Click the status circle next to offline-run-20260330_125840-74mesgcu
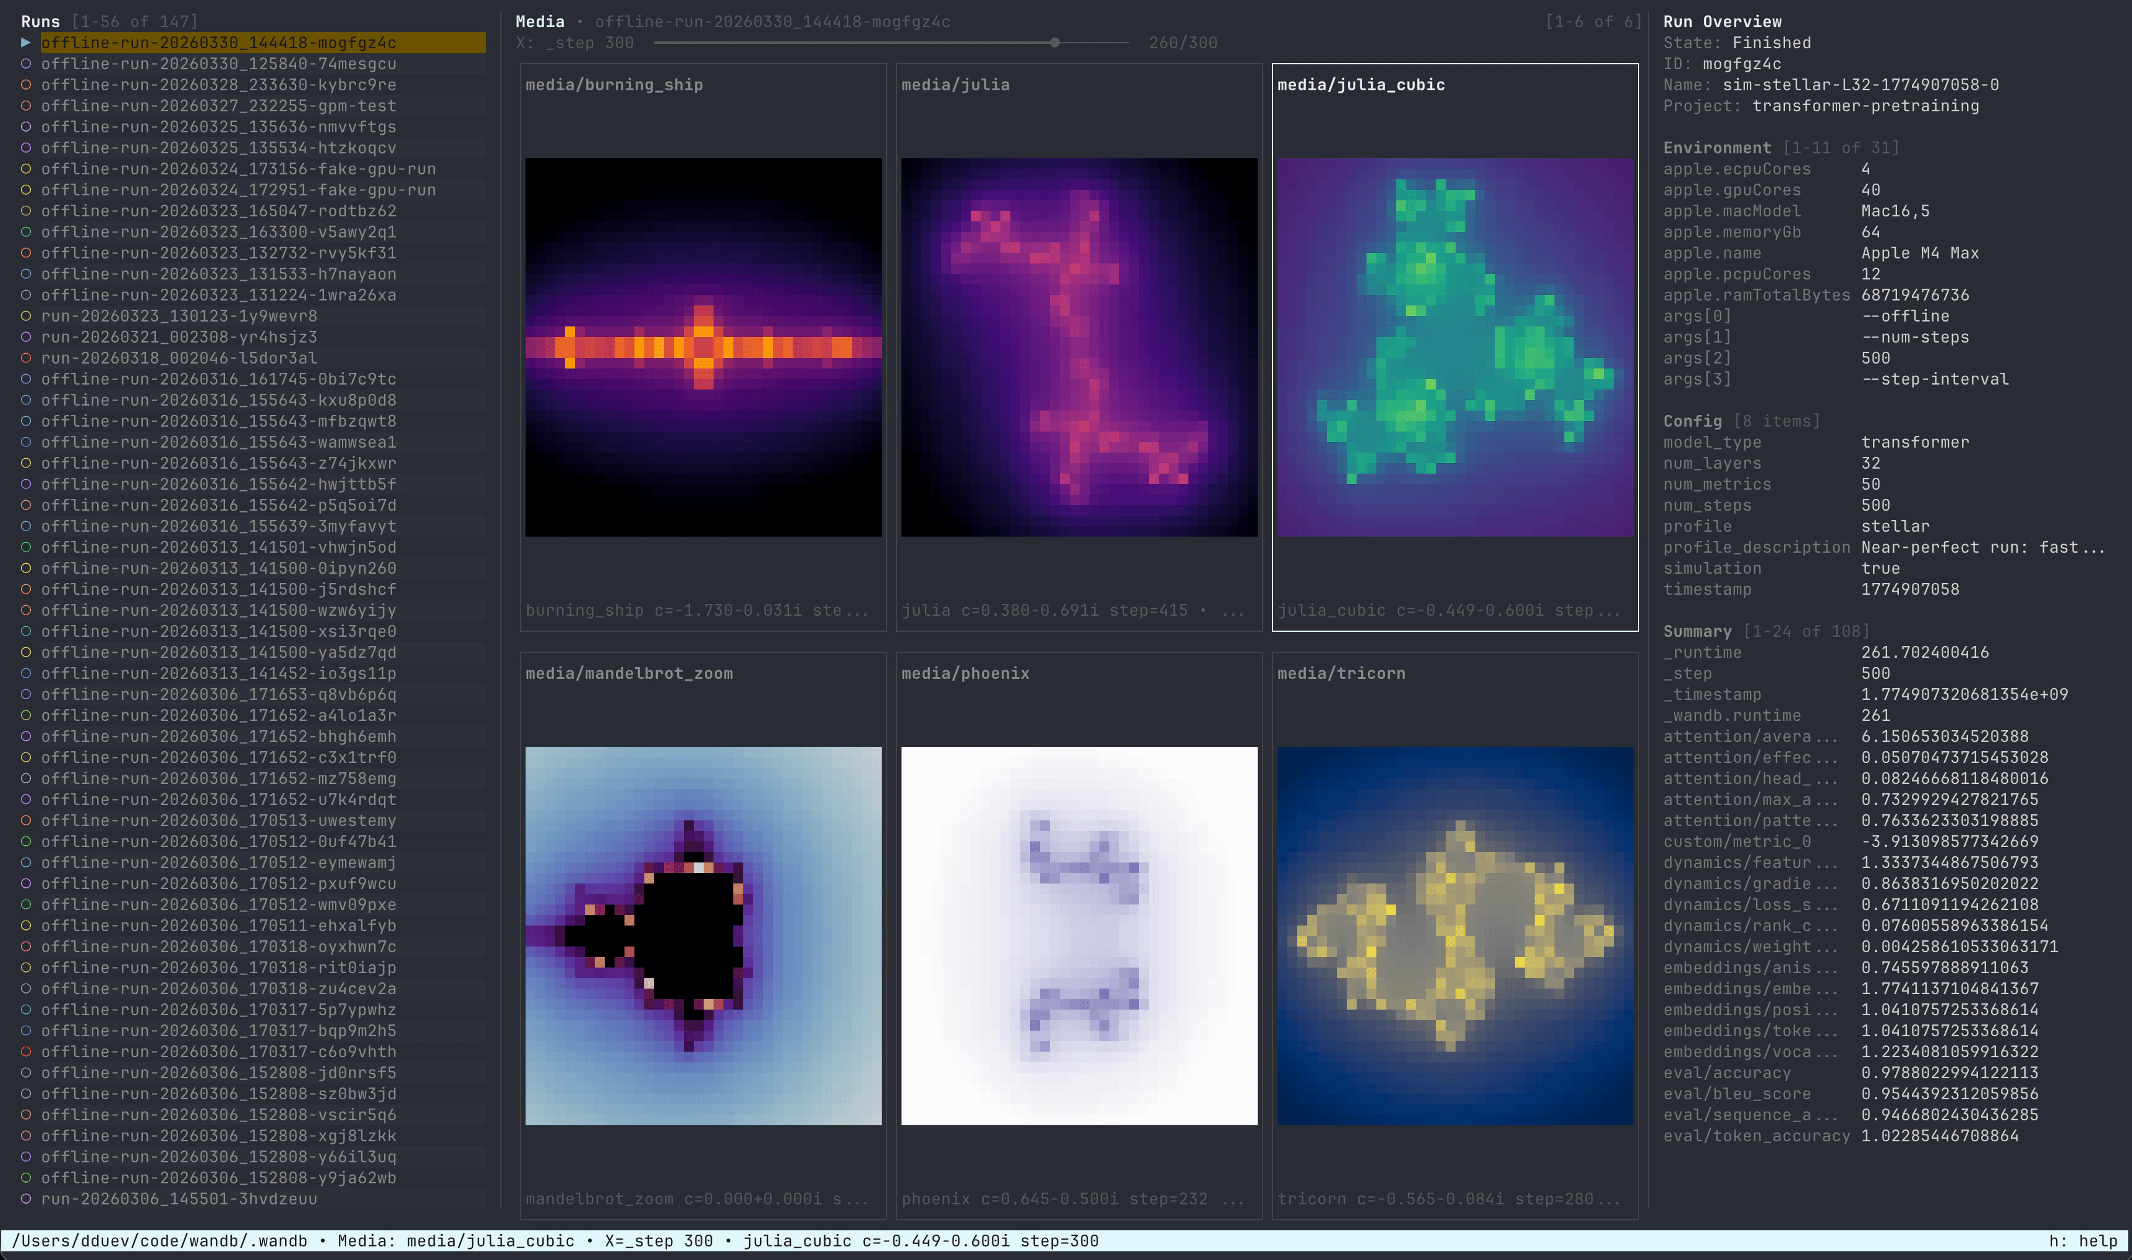This screenshot has height=1260, width=2132. pos(28,64)
